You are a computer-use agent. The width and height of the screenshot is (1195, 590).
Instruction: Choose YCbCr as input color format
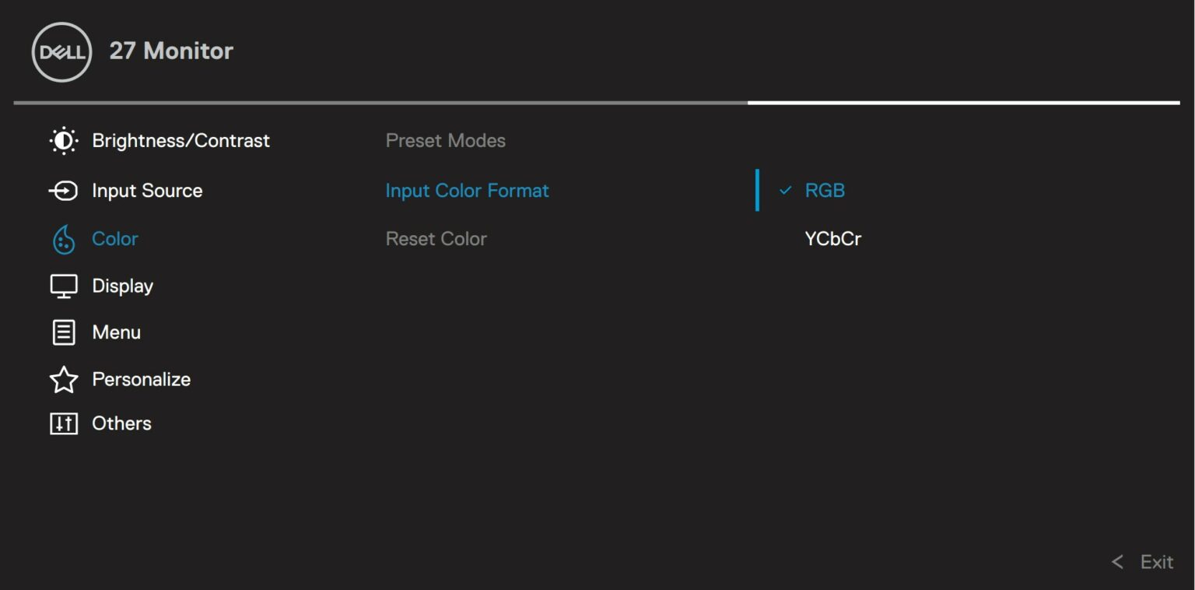[832, 238]
